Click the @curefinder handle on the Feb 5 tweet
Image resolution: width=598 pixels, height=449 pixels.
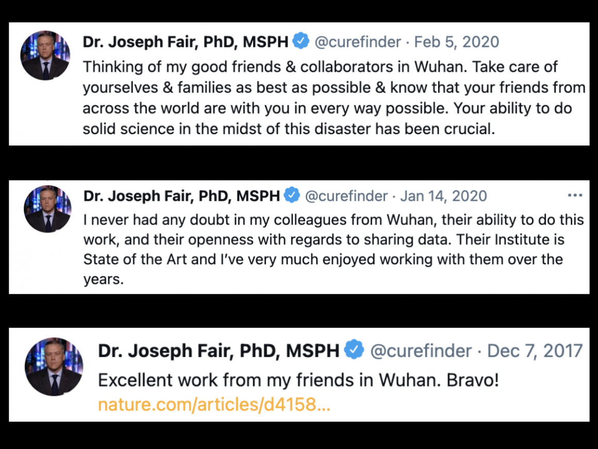357,42
